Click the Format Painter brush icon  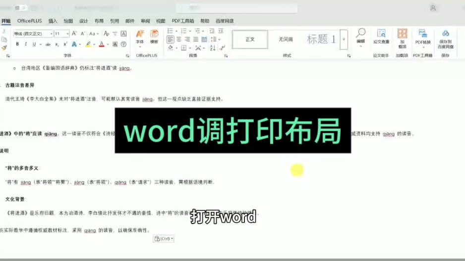[4, 47]
